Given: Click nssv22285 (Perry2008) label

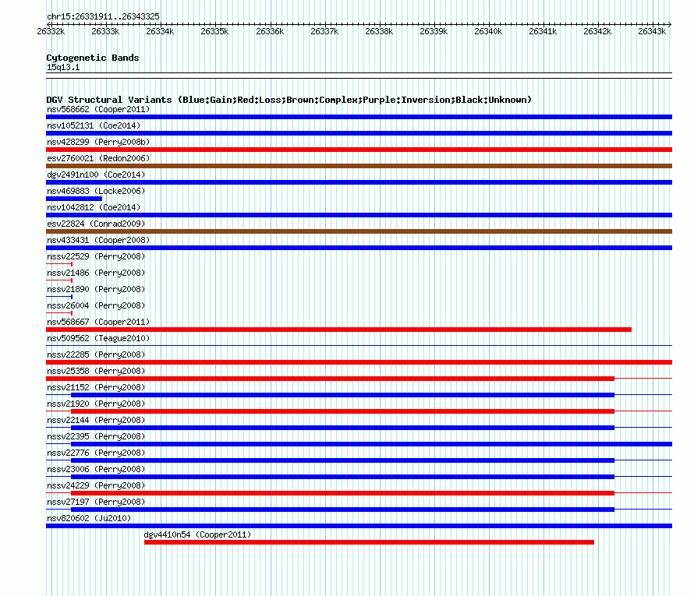Looking at the screenshot, I should click(96, 354).
